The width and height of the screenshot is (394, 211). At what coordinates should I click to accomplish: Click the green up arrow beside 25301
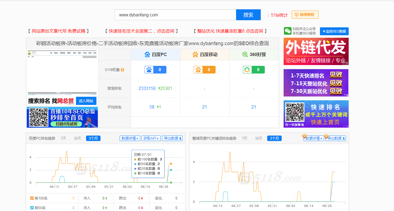click(x=159, y=88)
